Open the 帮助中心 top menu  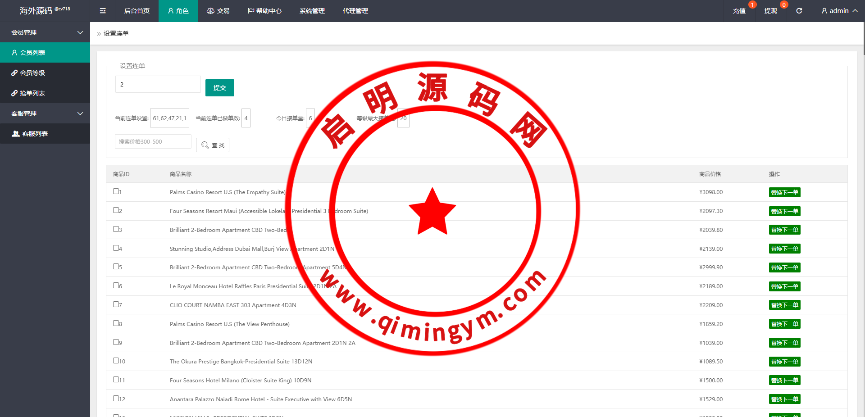[x=264, y=11]
